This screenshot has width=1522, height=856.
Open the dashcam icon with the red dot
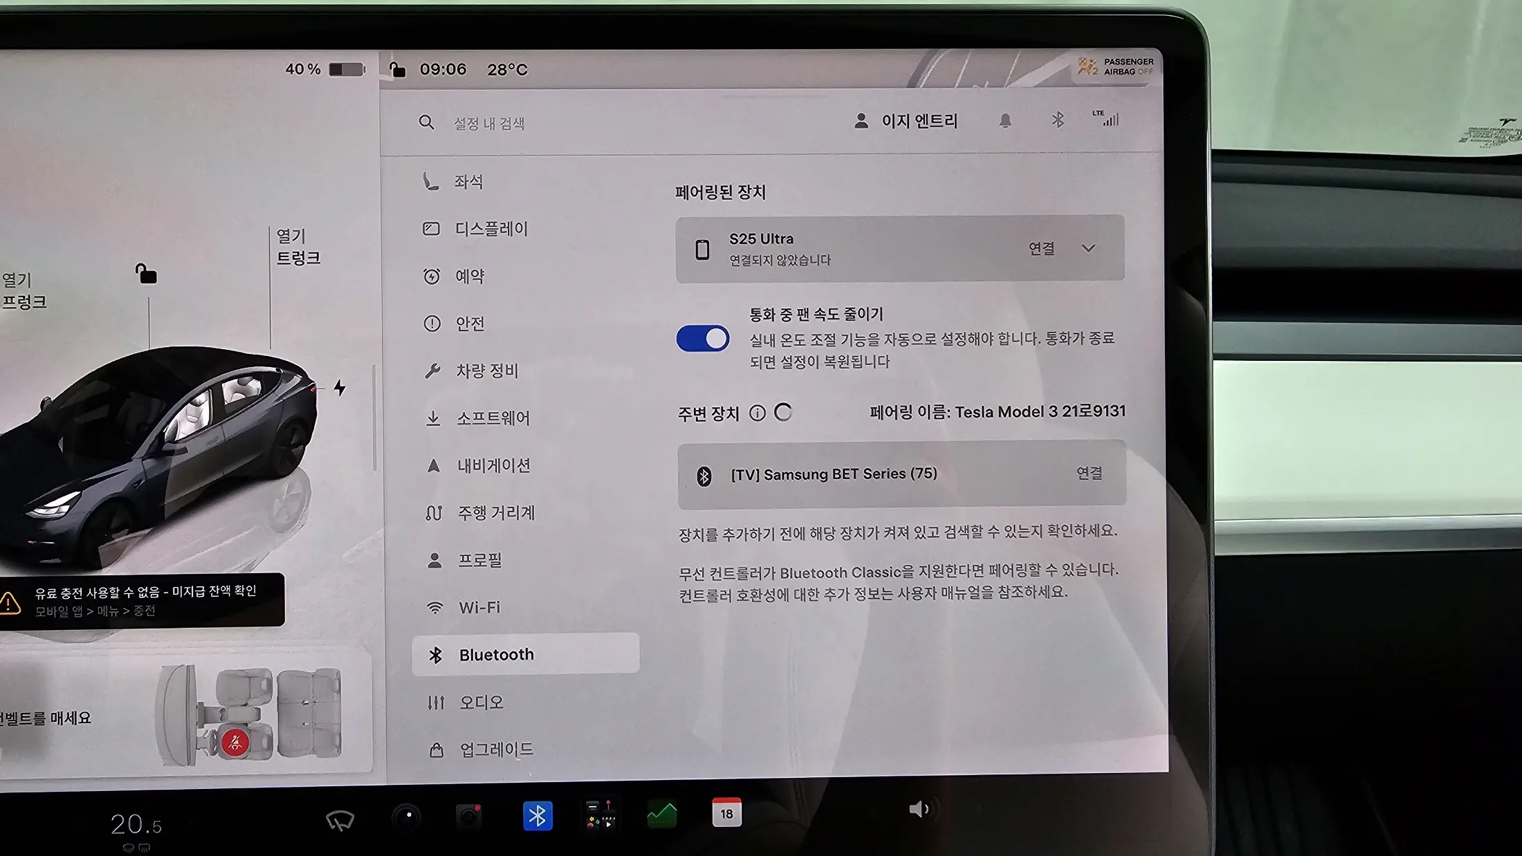pos(468,816)
